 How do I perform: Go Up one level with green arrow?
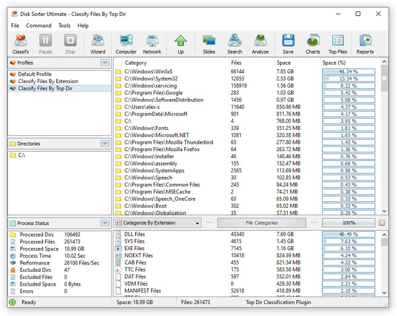coord(181,44)
